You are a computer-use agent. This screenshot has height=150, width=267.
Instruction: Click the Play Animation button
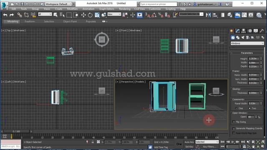tap(233, 142)
